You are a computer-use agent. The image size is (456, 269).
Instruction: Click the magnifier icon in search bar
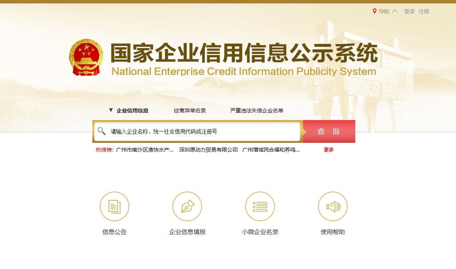point(101,131)
